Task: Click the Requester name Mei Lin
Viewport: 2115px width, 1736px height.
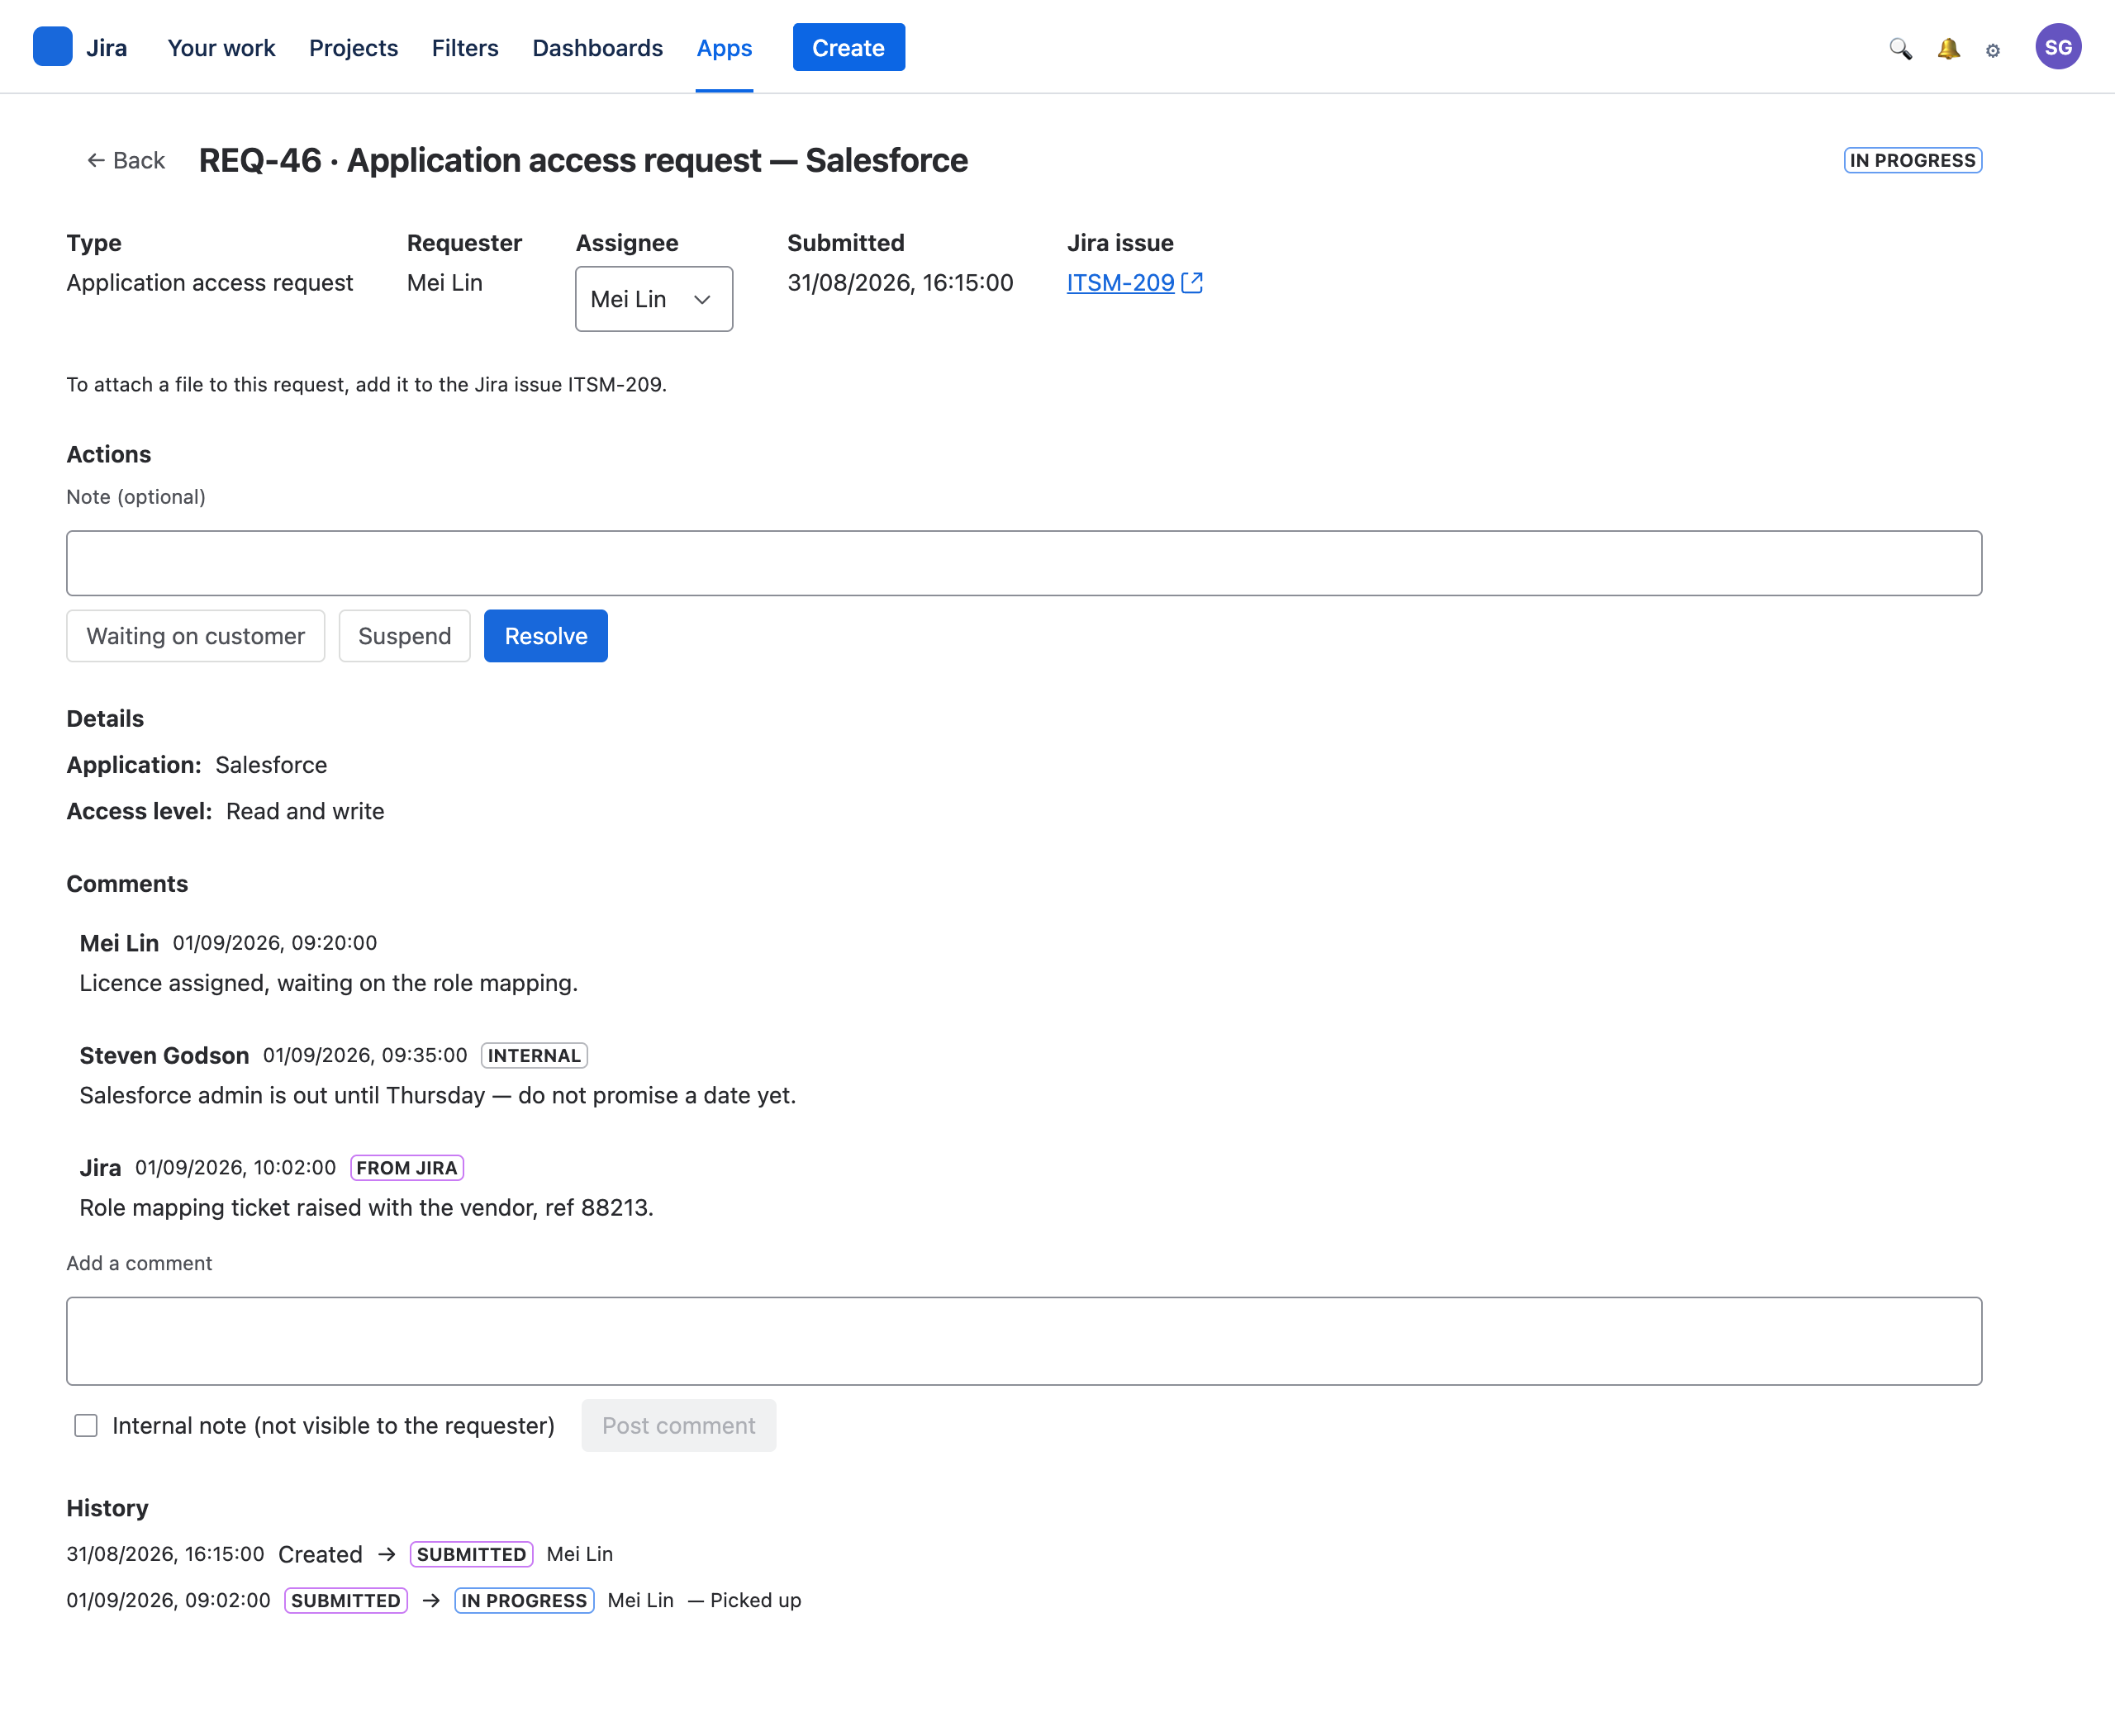Action: [x=444, y=283]
